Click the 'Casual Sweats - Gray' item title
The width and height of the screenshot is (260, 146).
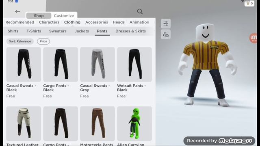click(x=95, y=88)
